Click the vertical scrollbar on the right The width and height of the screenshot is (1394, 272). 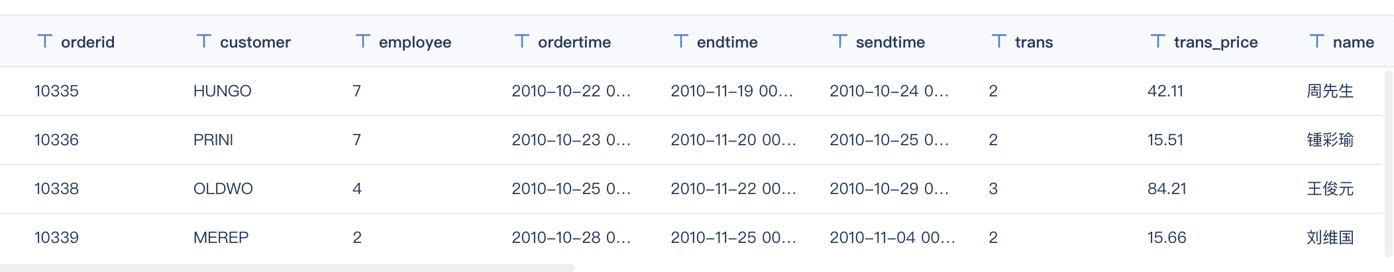click(1388, 162)
